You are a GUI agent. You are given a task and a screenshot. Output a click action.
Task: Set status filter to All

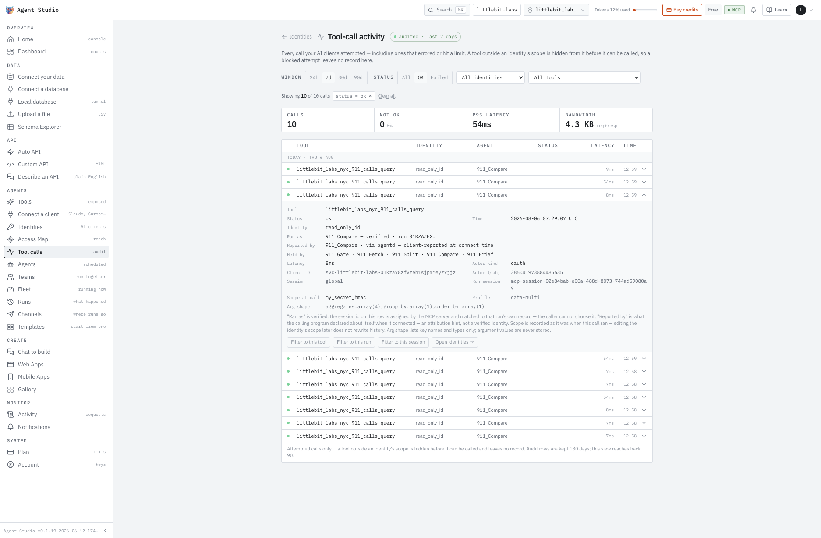coord(407,77)
